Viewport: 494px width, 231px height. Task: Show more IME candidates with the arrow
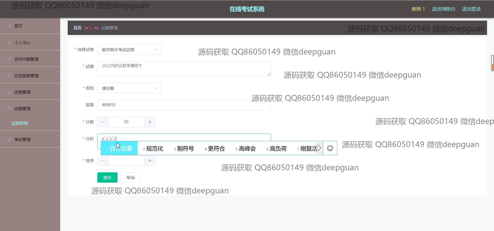click(319, 148)
